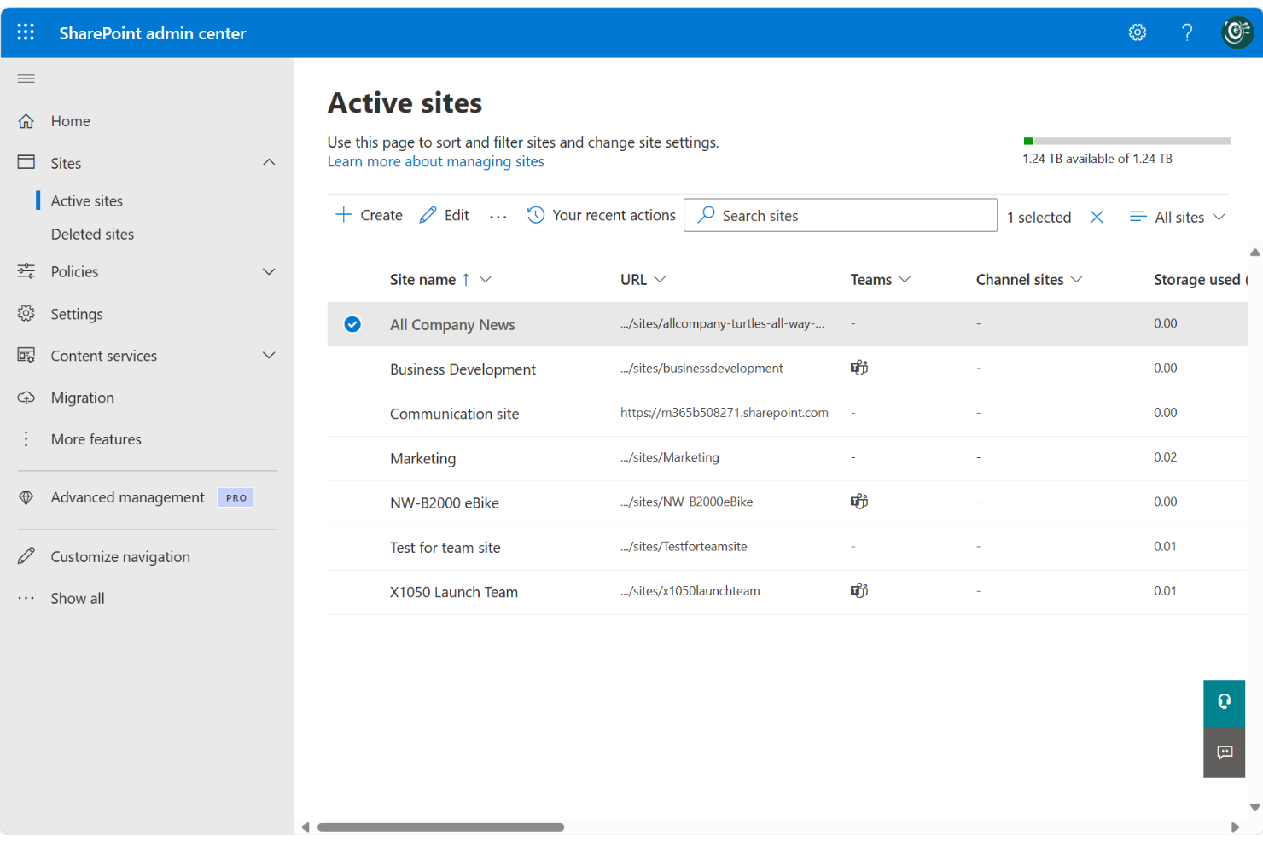Clear the current selection with the X
1263x842 pixels.
[1097, 217]
